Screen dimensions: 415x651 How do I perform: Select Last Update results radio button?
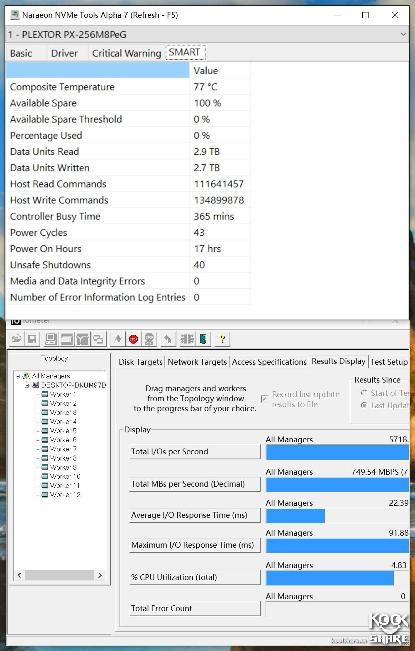(x=364, y=405)
